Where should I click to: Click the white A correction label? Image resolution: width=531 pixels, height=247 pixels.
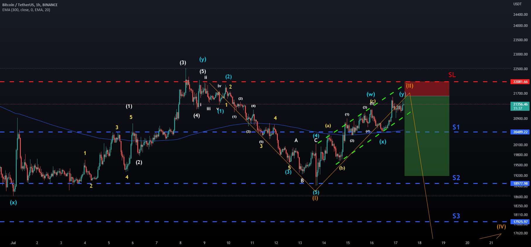click(x=296, y=141)
